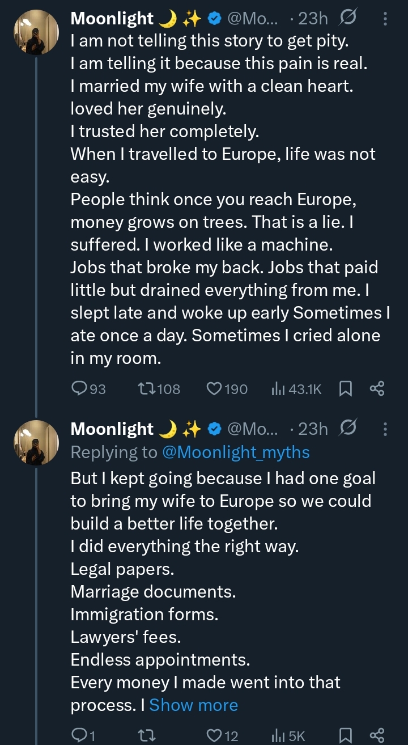Open Grok slash icon on second tweet

tap(346, 429)
